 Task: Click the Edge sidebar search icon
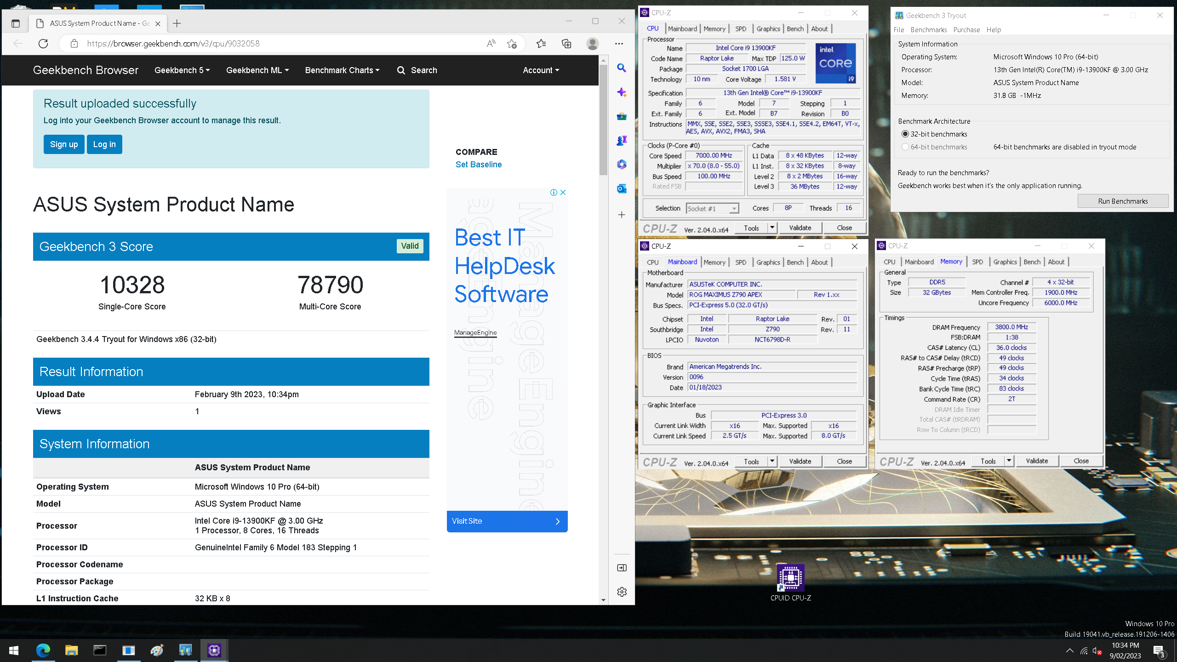tap(622, 68)
